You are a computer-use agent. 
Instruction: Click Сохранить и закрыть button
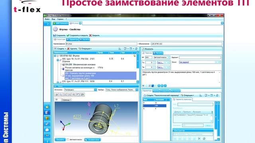77,35
